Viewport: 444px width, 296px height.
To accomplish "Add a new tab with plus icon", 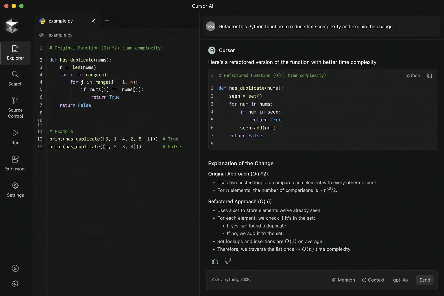I will point(107,21).
